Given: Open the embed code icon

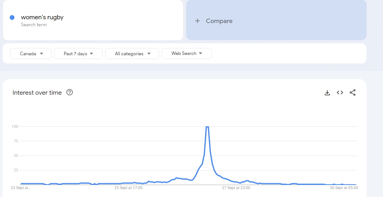Looking at the screenshot, I should [340, 93].
